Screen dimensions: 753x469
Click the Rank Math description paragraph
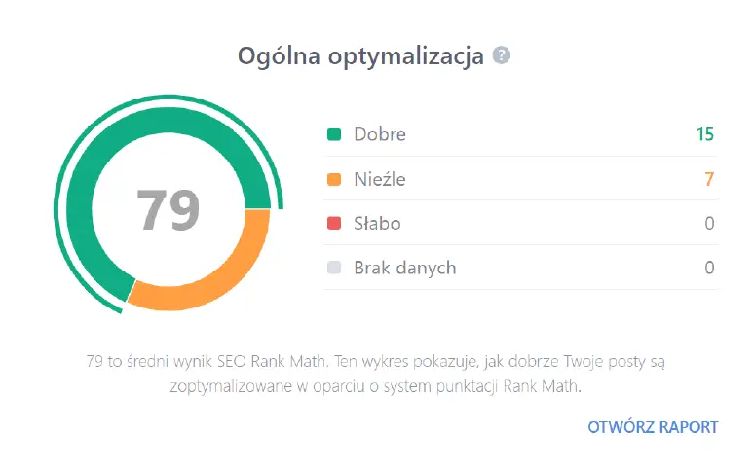pyautogui.click(x=375, y=374)
